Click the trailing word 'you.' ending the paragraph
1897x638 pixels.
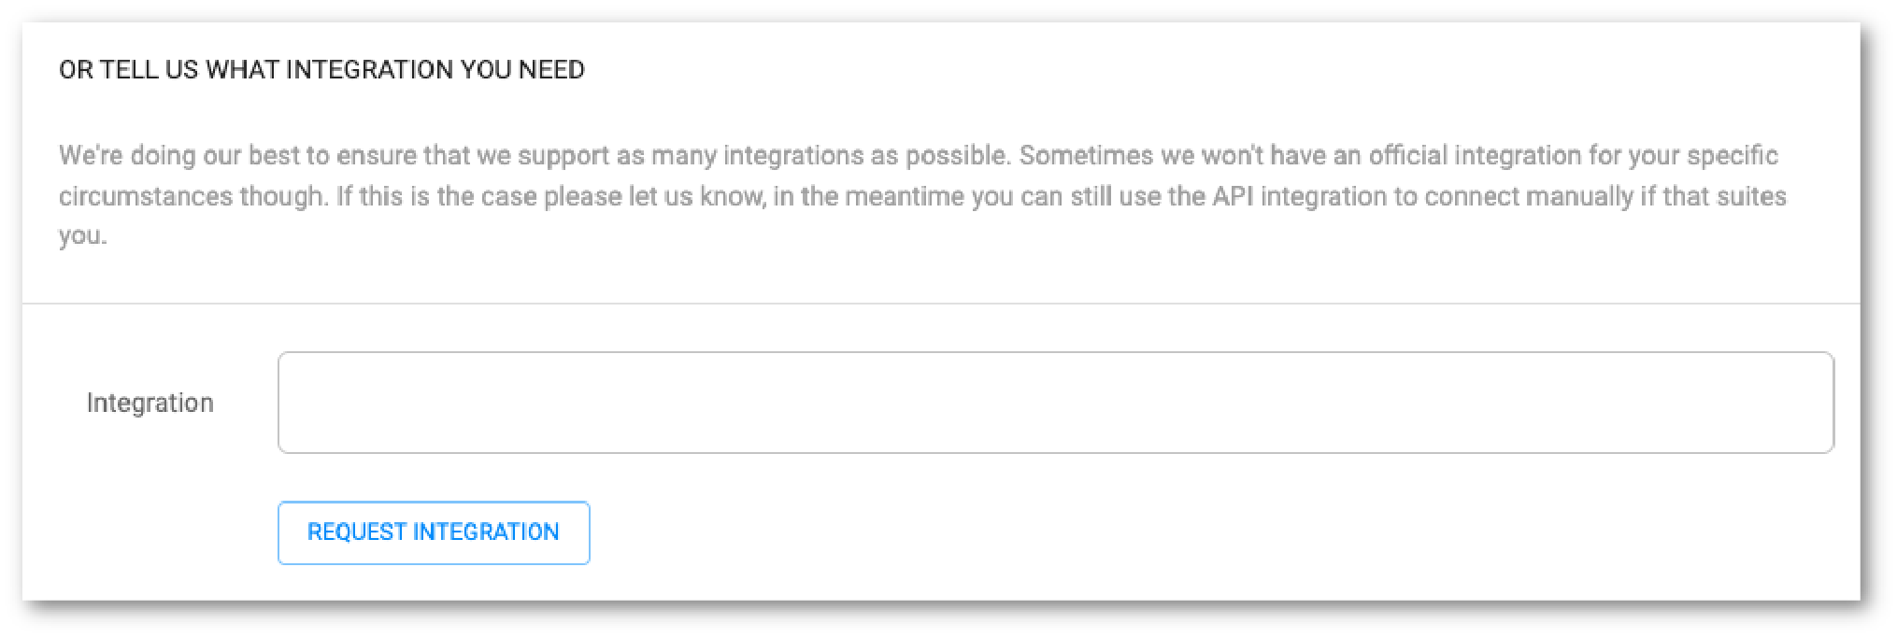(83, 236)
